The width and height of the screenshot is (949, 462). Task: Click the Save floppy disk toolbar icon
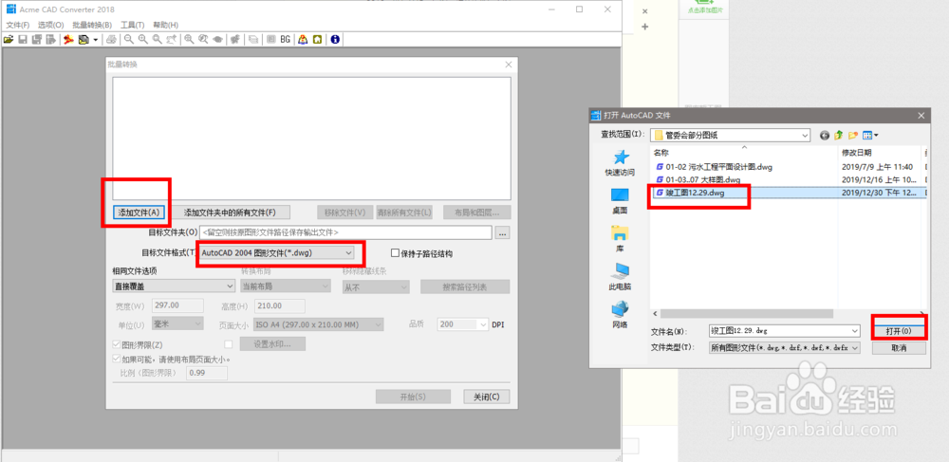point(23,39)
